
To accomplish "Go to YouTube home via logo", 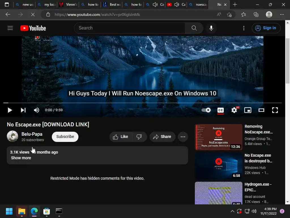I will [x=33, y=28].
